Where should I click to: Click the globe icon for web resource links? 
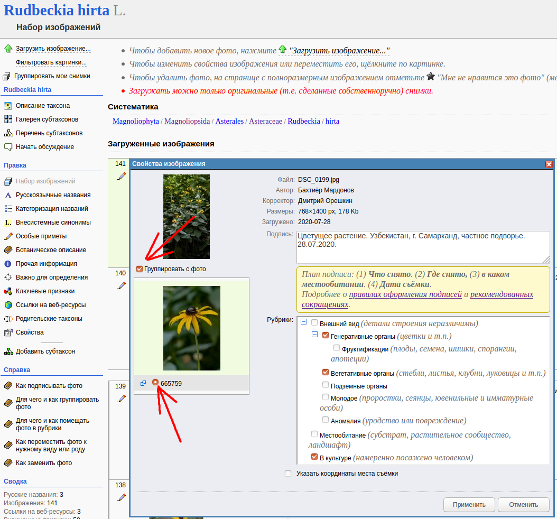click(x=8, y=305)
